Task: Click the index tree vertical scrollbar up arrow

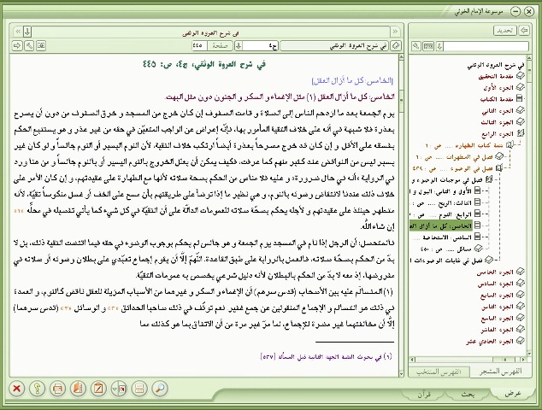Action: coord(529,57)
